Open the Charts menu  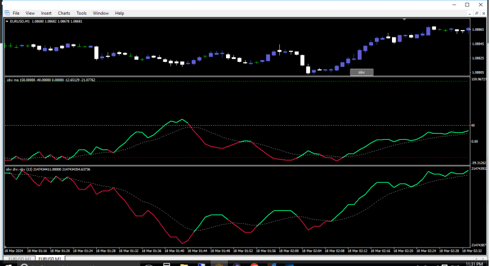click(x=64, y=13)
